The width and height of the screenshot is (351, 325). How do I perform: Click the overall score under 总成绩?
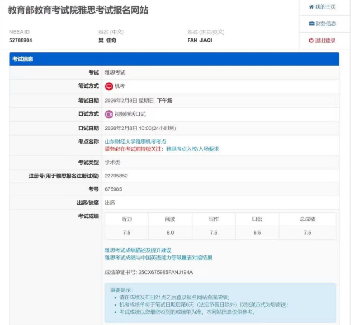(308, 233)
